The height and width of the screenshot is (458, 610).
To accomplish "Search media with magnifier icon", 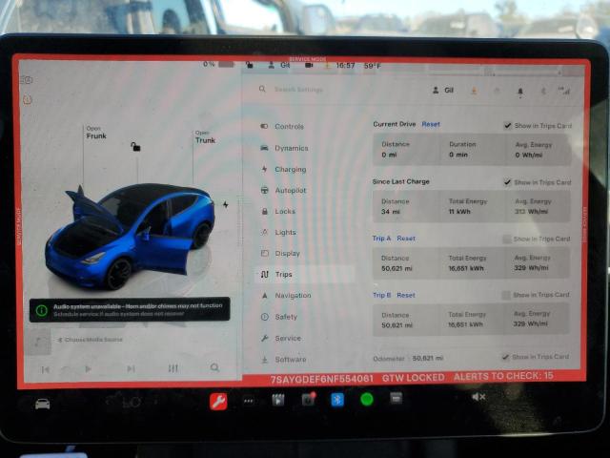I will (x=214, y=367).
